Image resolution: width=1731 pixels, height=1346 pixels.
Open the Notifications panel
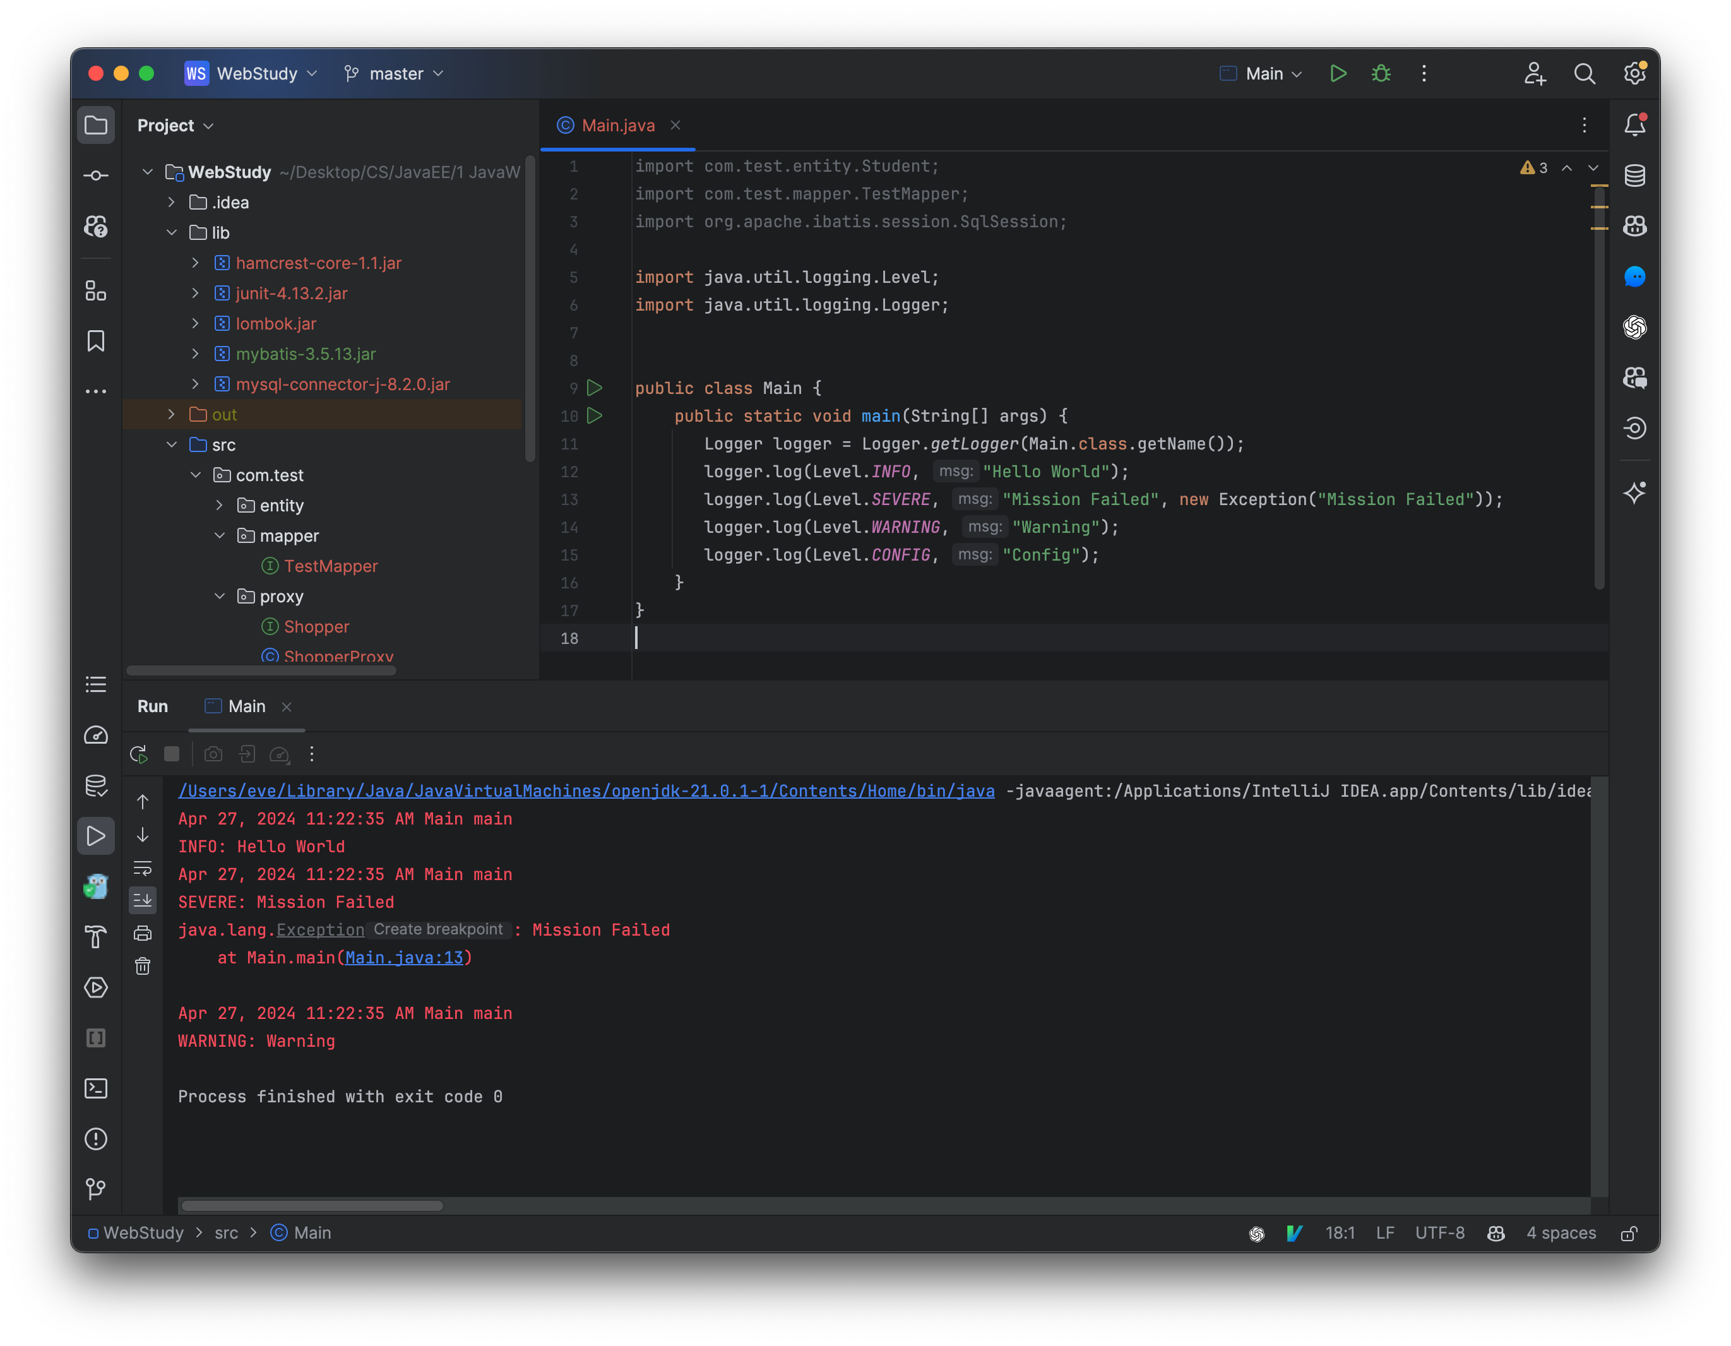(1634, 124)
